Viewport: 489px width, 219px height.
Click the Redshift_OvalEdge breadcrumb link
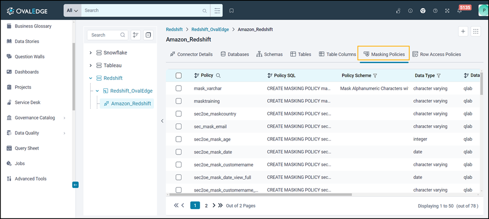pos(210,29)
